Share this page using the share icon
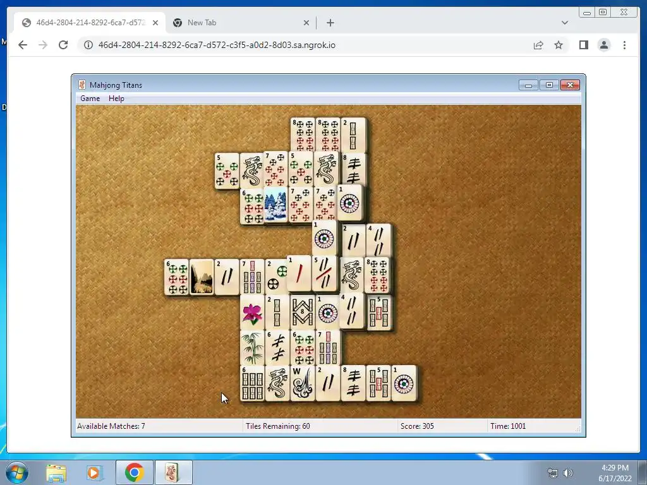Image resolution: width=647 pixels, height=485 pixels. tap(538, 45)
